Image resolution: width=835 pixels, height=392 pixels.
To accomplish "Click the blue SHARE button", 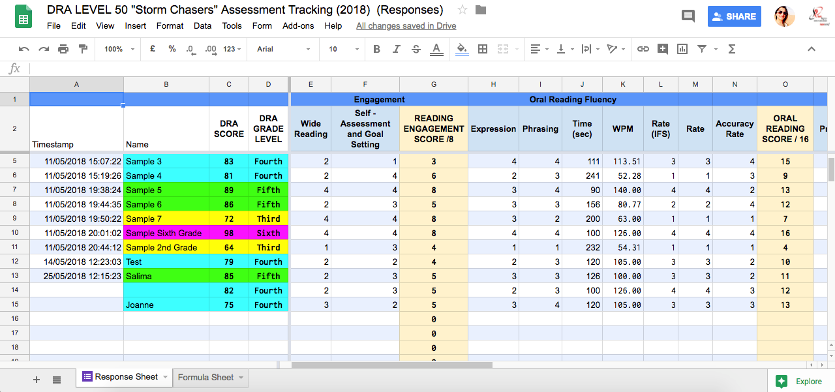I will tap(734, 16).
